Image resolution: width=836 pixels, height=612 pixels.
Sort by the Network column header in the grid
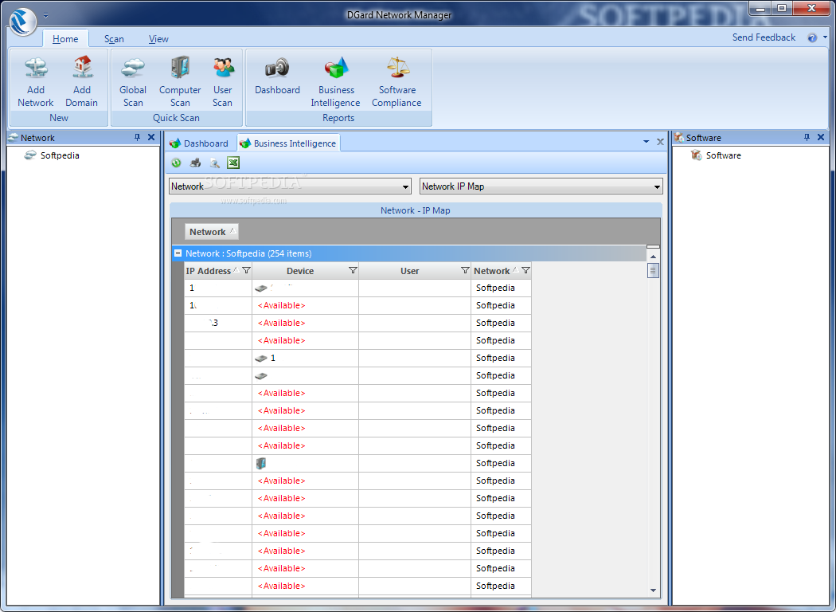[x=491, y=271]
